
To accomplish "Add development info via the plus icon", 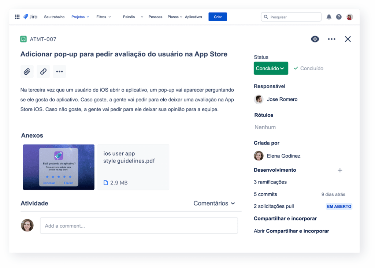I will (x=340, y=170).
